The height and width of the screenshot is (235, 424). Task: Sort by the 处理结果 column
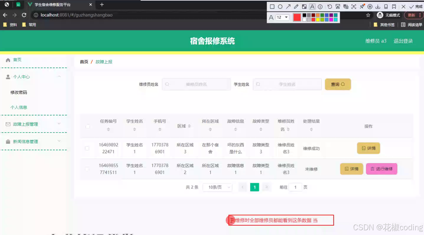[311, 129]
